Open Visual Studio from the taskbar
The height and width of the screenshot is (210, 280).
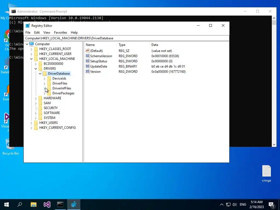pyautogui.click(x=47, y=205)
